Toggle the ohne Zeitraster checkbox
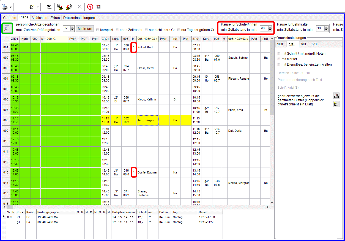This screenshot has width=345, height=241. (x=117, y=30)
